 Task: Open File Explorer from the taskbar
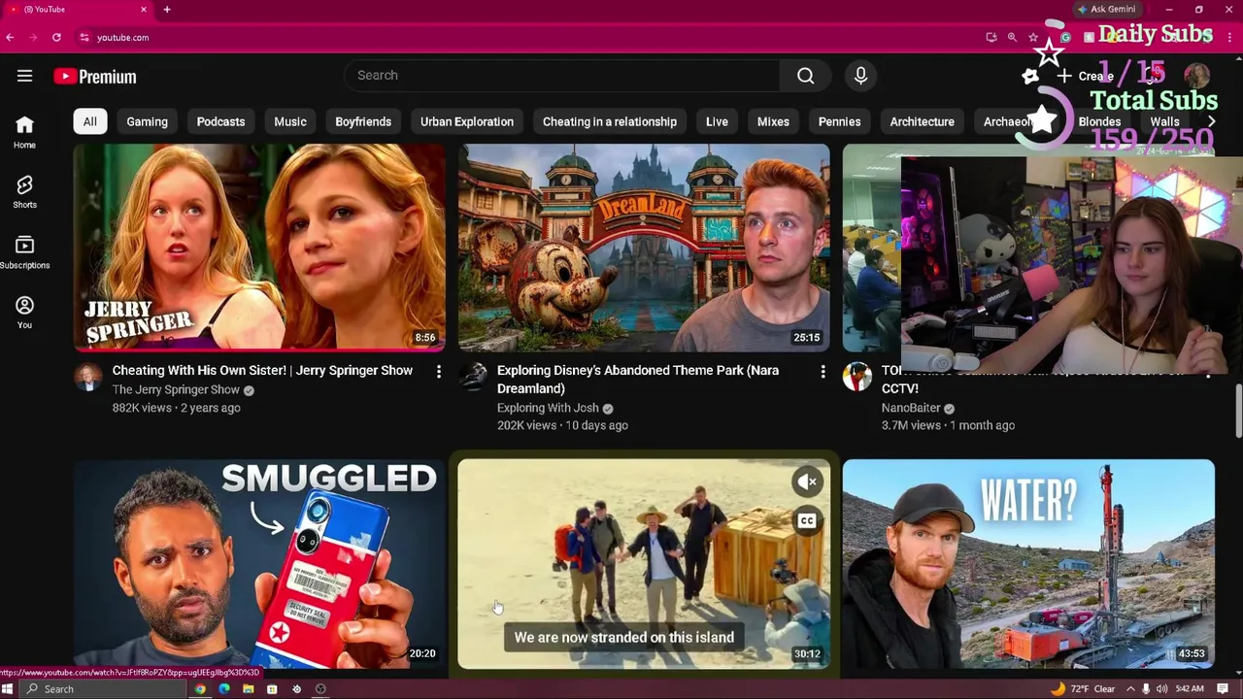[249, 689]
